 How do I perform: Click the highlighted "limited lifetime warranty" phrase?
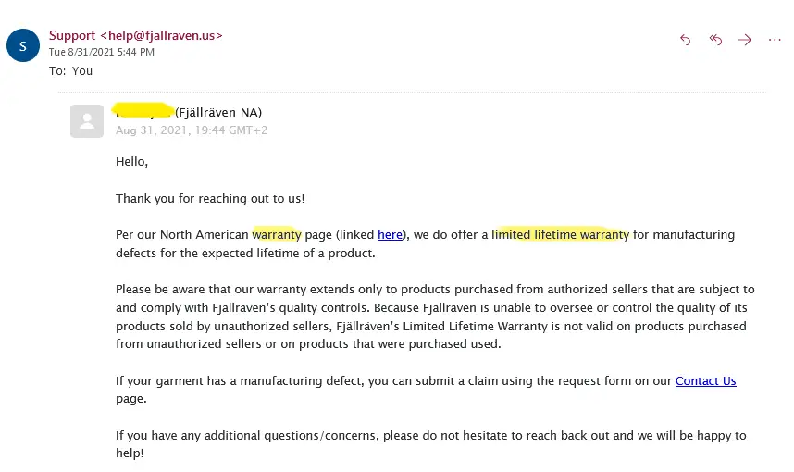[x=560, y=234]
